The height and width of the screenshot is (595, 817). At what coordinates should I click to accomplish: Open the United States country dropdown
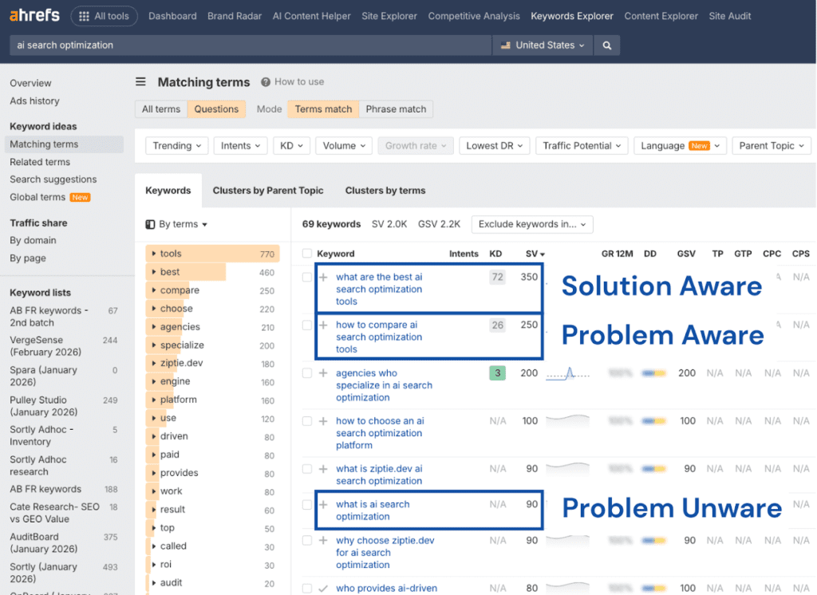(x=543, y=45)
